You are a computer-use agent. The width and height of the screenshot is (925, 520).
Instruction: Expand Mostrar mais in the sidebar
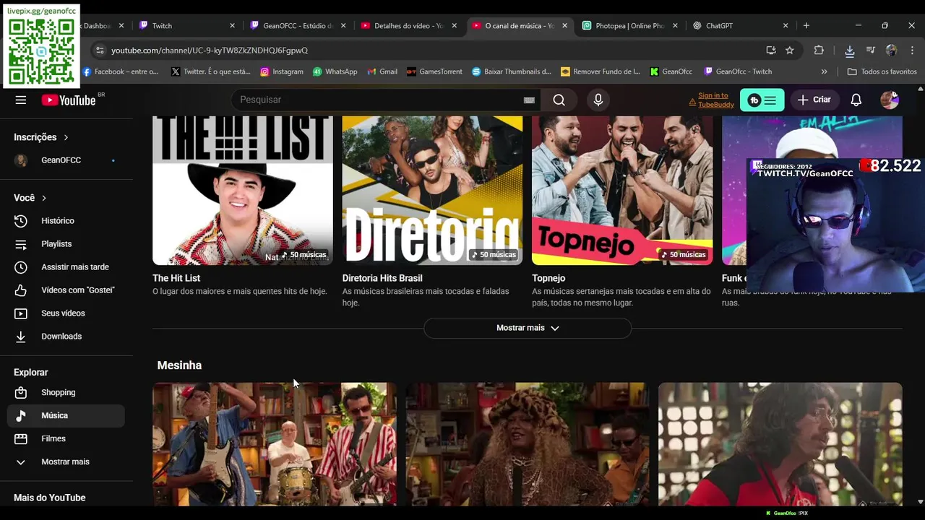(66, 462)
